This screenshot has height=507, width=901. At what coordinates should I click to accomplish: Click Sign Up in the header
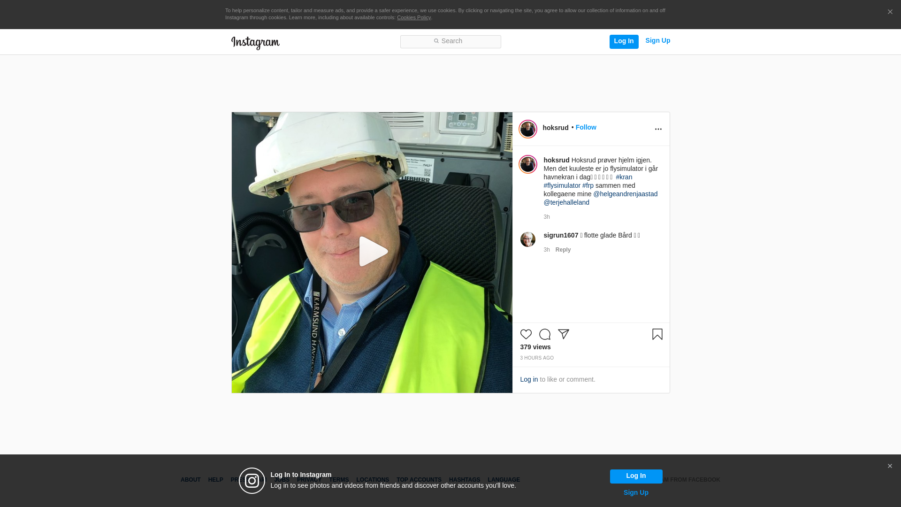click(x=657, y=41)
